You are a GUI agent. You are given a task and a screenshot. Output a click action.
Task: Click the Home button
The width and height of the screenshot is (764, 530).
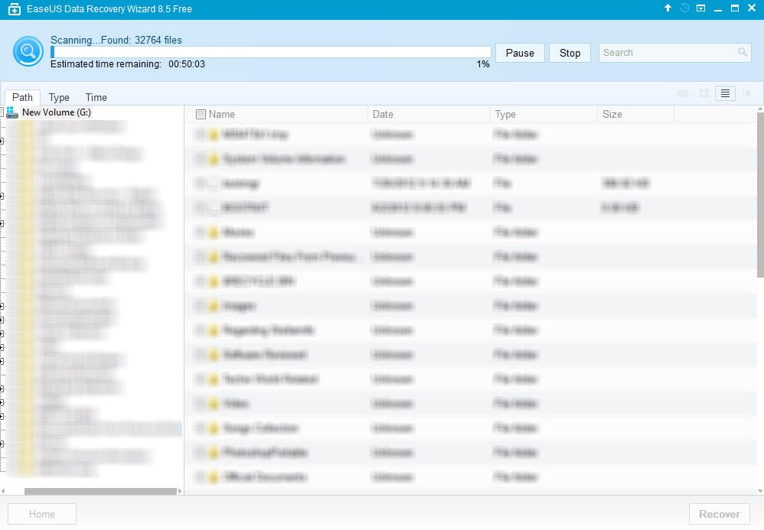click(x=42, y=514)
